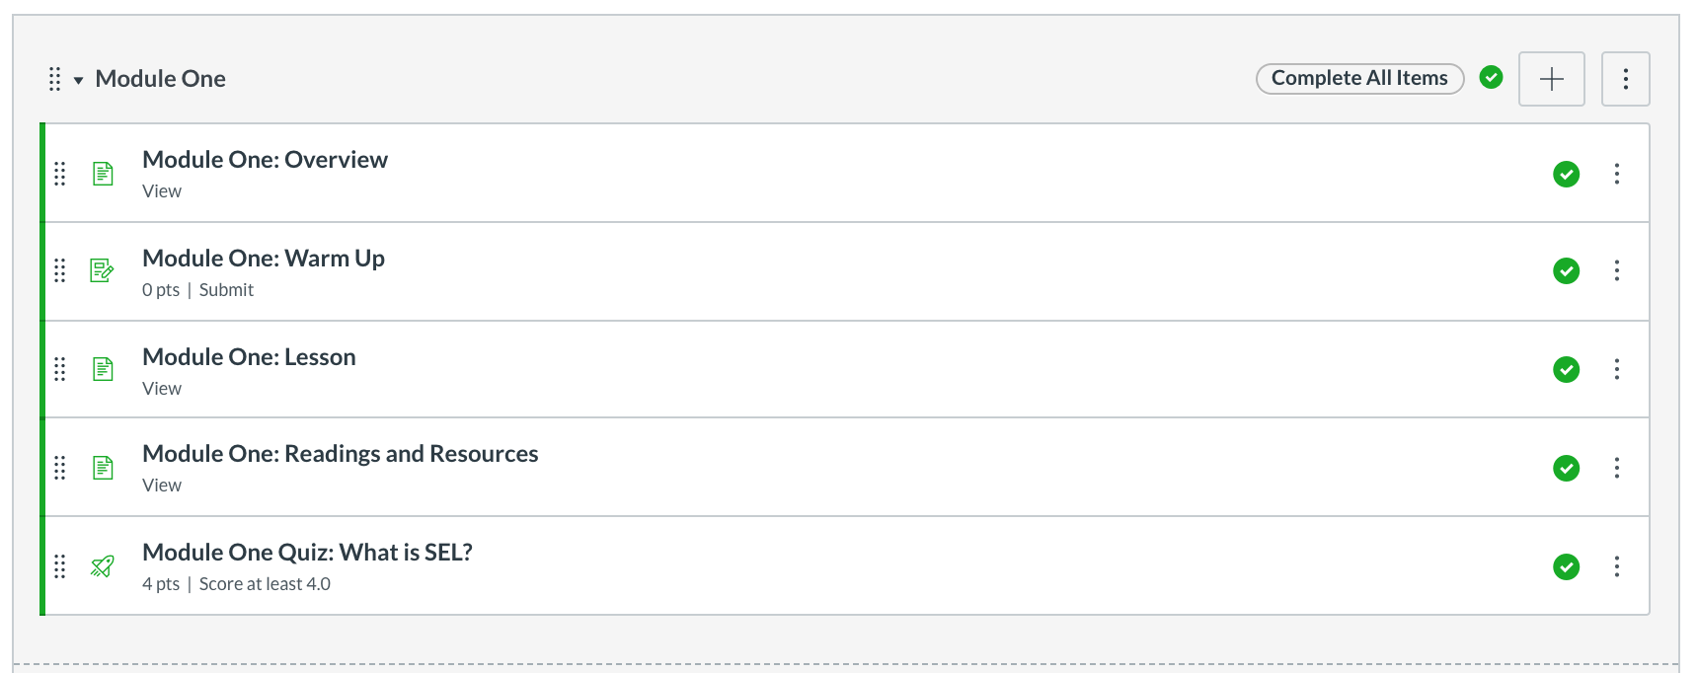The image size is (1698, 673).
Task: Click the quiz rocket icon
Action: (x=102, y=566)
